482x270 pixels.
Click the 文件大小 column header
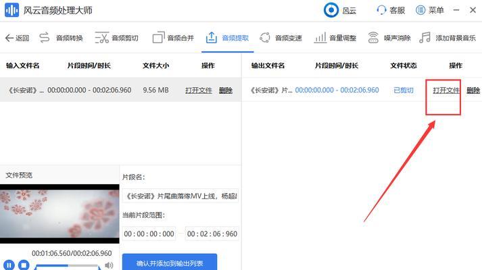156,65
